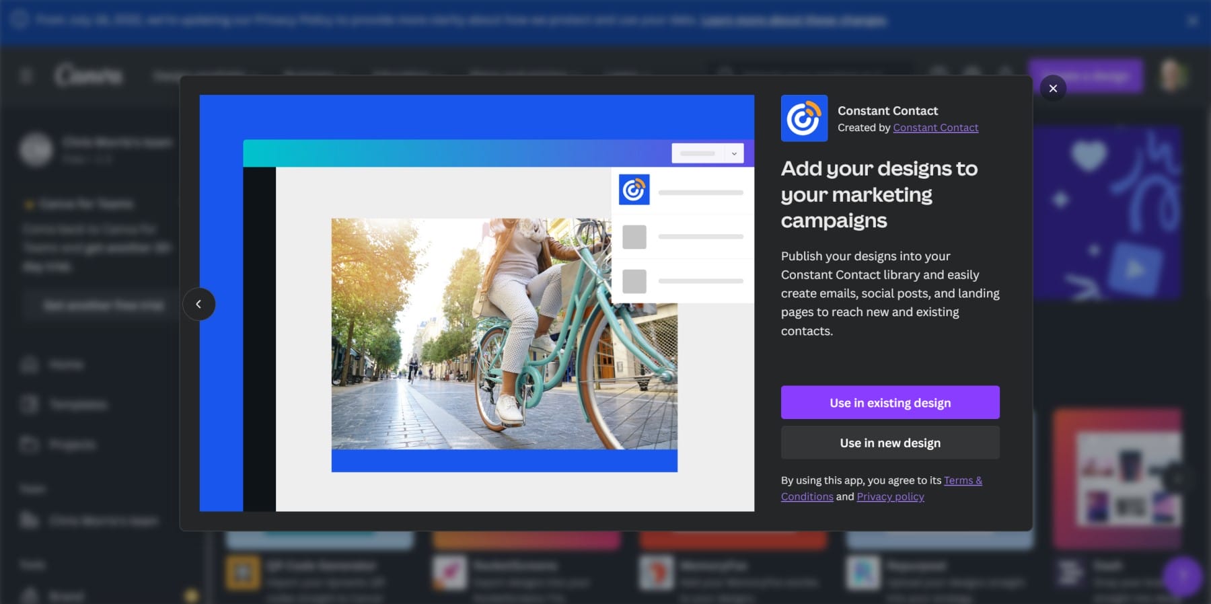Click the cyclist preview image
The image size is (1211, 604).
pyautogui.click(x=504, y=334)
